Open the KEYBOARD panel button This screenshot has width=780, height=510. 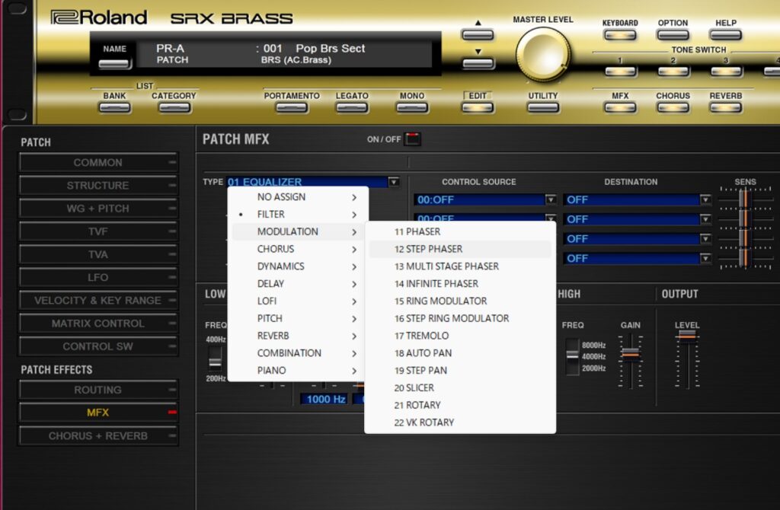pos(620,35)
